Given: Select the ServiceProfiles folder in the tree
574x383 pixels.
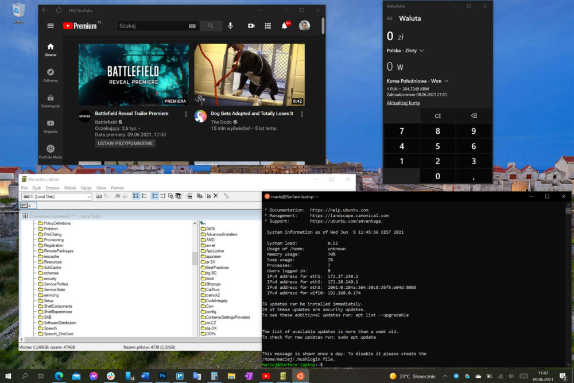Looking at the screenshot, I should click(53, 284).
